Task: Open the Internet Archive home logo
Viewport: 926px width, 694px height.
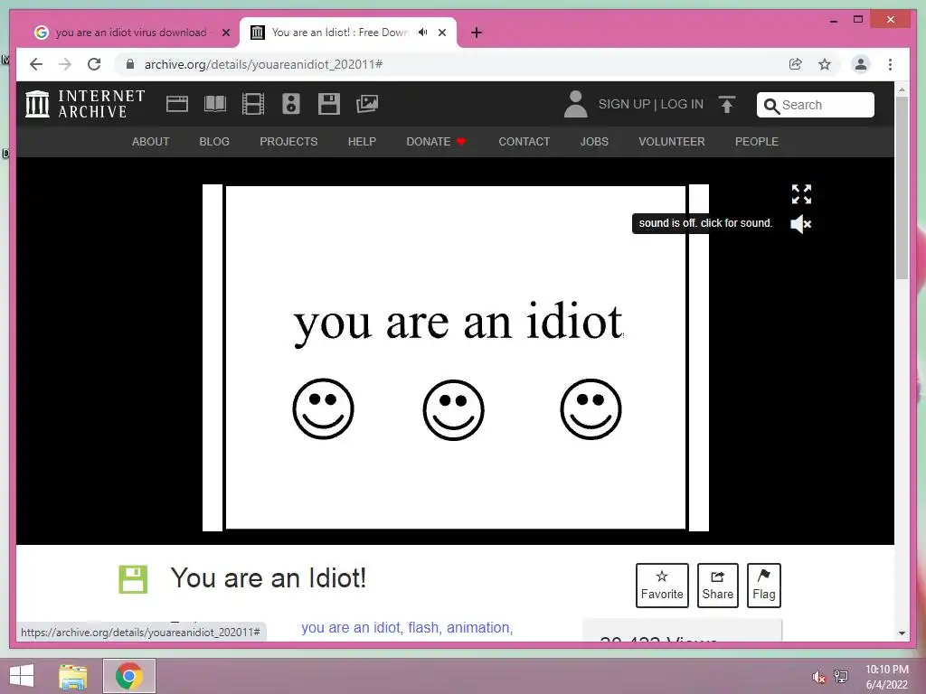Action: pyautogui.click(x=86, y=104)
